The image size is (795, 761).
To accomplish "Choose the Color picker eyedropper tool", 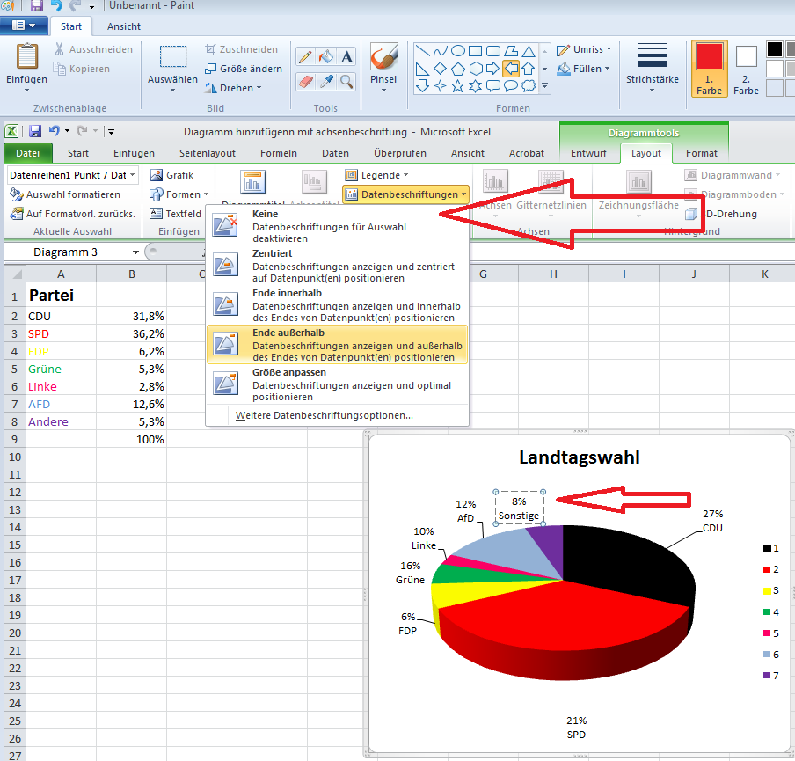I will click(326, 81).
